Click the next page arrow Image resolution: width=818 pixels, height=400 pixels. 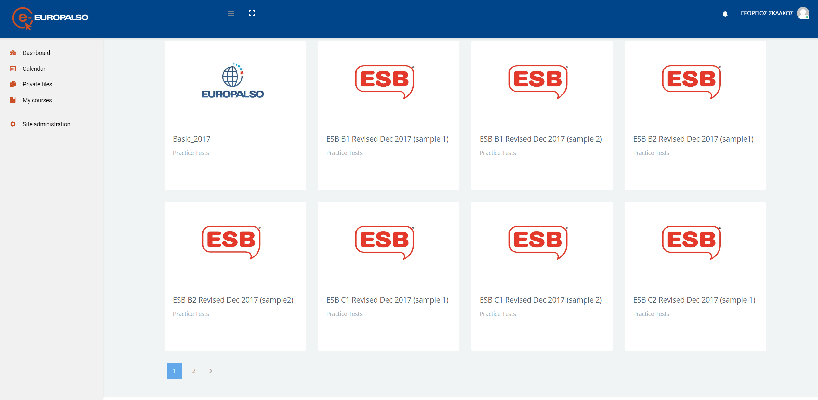point(211,371)
